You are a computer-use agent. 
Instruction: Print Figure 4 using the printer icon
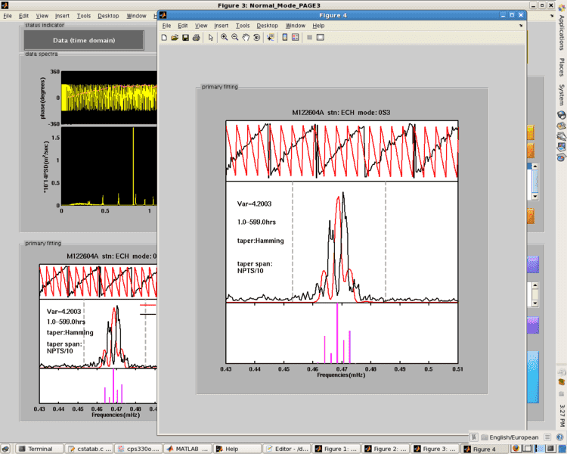click(x=196, y=37)
